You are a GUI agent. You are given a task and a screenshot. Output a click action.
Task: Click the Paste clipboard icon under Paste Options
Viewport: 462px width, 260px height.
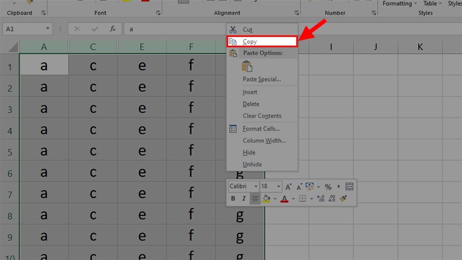[247, 66]
